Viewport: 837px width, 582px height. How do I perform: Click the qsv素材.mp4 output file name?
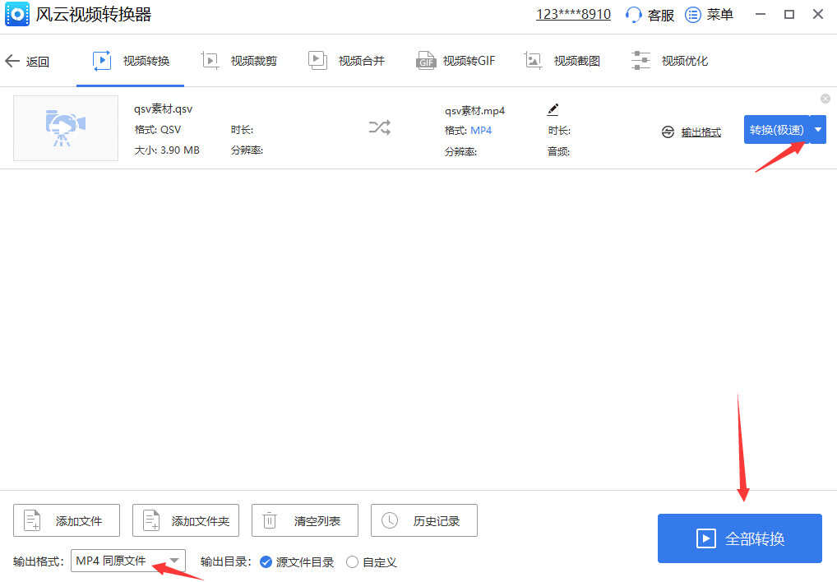point(475,110)
